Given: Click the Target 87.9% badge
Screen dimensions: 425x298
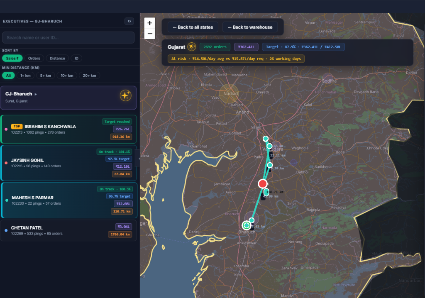Looking at the screenshot, I should (303, 46).
